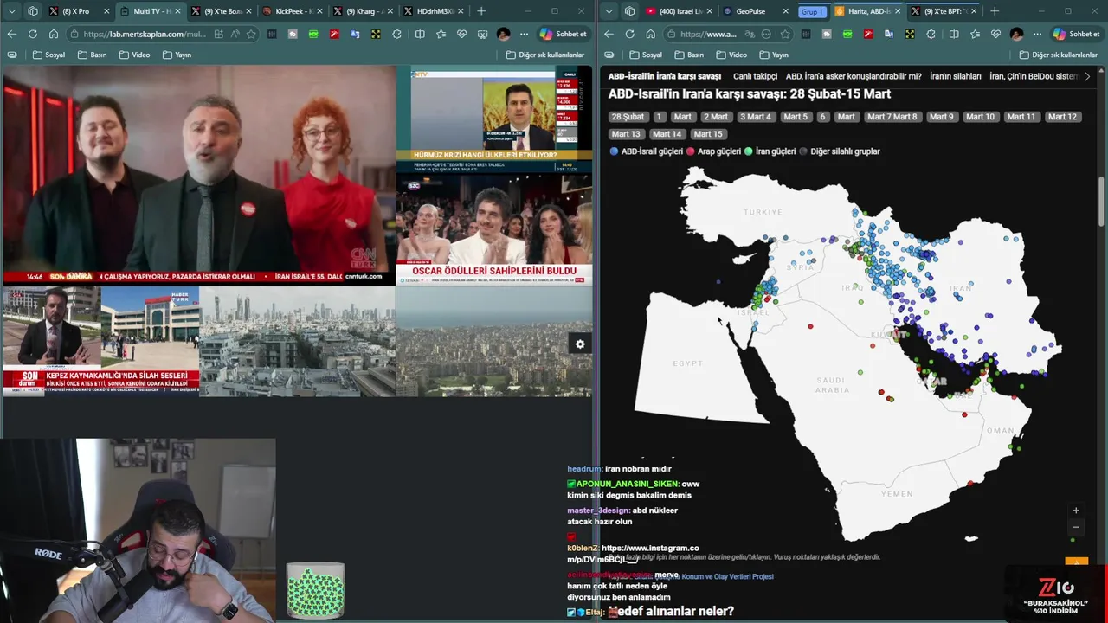Open Sosyal bookmarks folder in left browser

pyautogui.click(x=48, y=55)
